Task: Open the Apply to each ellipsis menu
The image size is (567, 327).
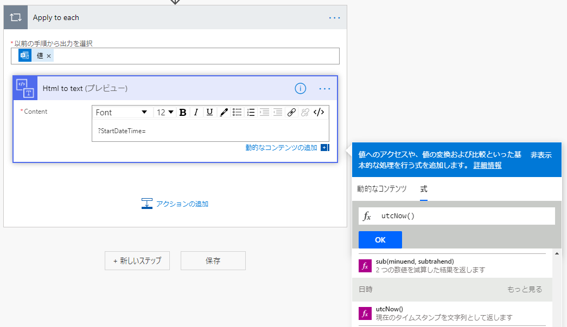Action: pyautogui.click(x=335, y=17)
